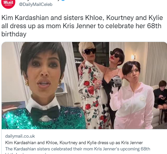Viewport: 167px width, 154px height.
Task: Open the tweet text about Kris Jenner's birthday
Action: (82, 26)
